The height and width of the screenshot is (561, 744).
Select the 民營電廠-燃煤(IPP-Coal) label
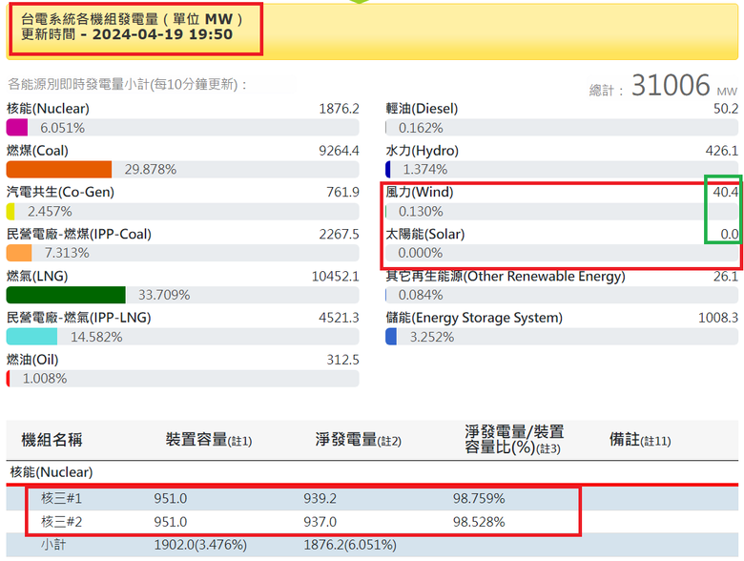click(79, 234)
